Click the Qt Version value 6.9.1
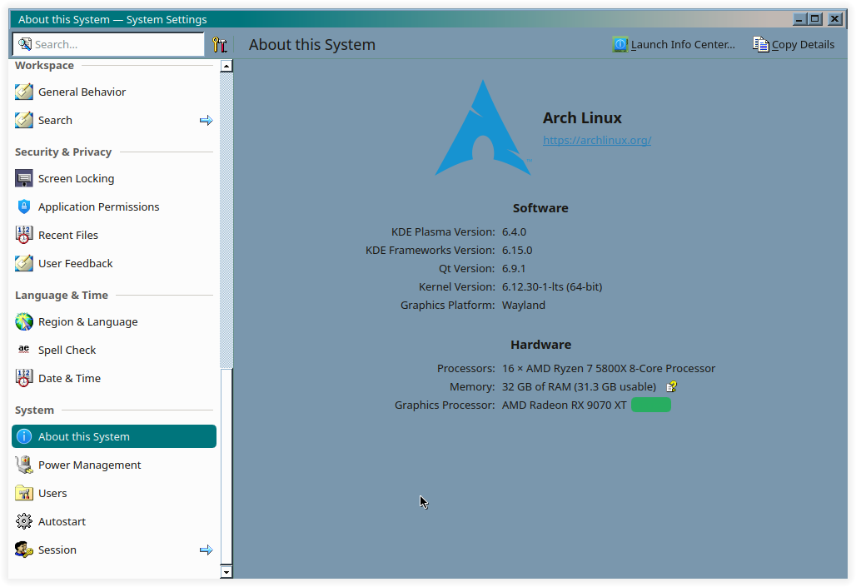The image size is (856, 587). pyautogui.click(x=514, y=269)
